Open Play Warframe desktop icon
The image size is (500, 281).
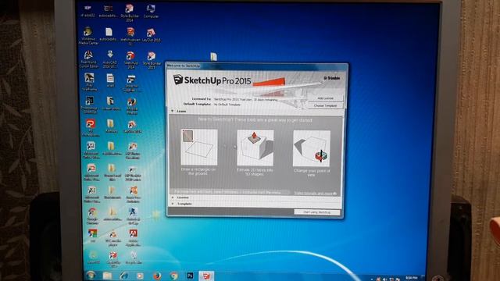89,82
